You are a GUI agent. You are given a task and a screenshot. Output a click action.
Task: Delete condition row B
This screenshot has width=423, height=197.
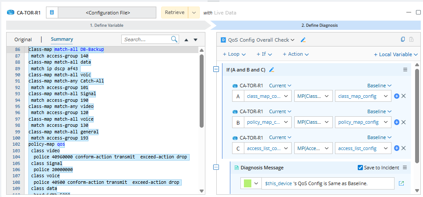pyautogui.click(x=404, y=122)
